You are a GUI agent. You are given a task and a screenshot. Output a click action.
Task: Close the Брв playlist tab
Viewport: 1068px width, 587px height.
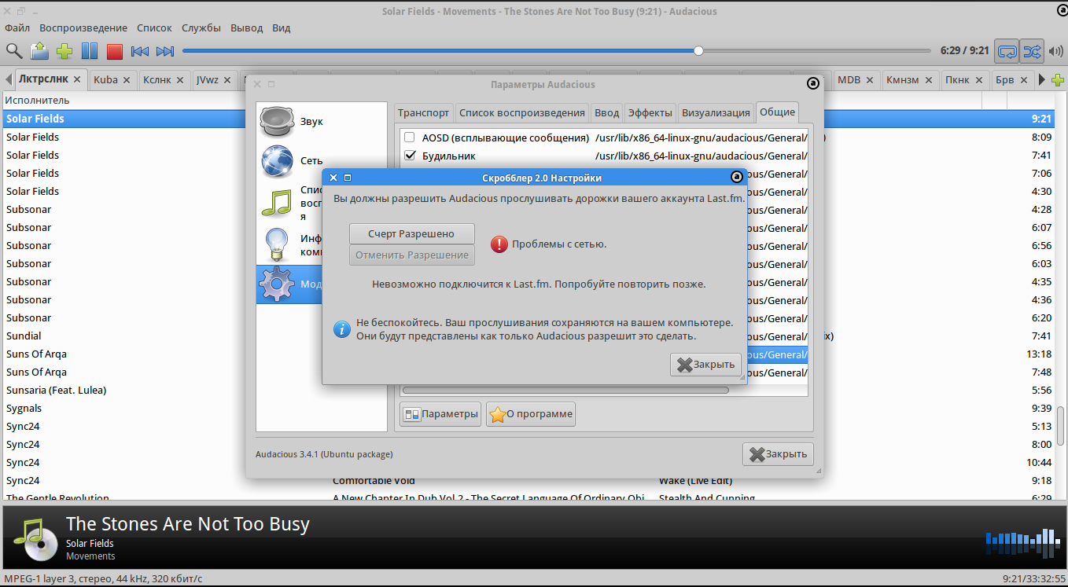coord(1024,79)
